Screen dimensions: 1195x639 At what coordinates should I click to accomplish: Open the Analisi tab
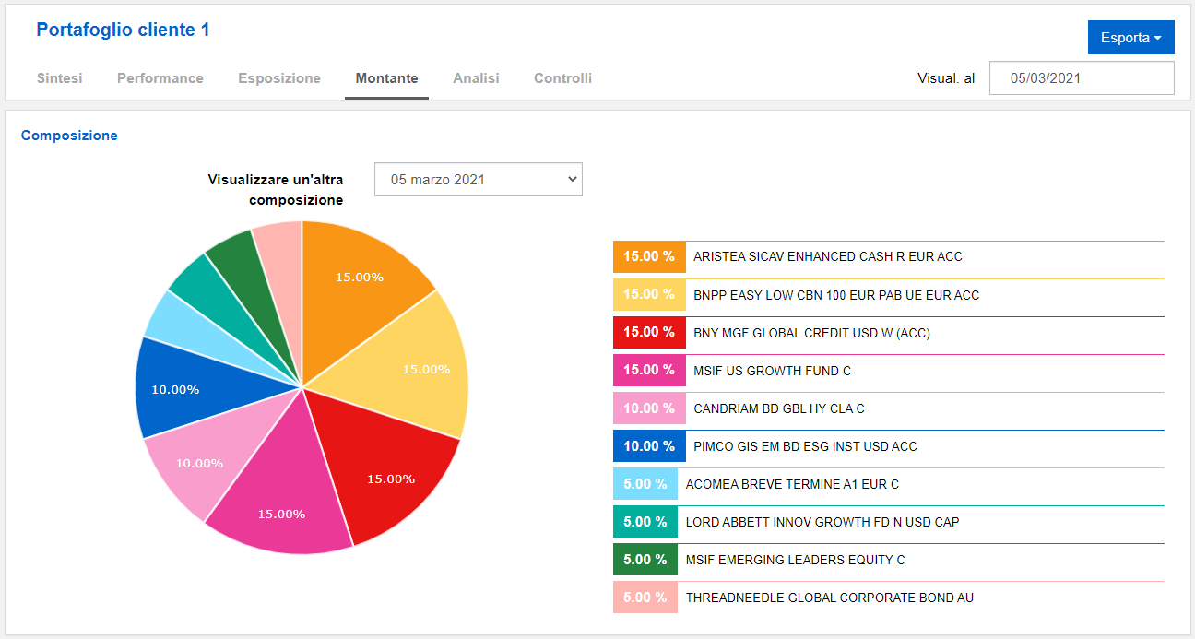476,78
